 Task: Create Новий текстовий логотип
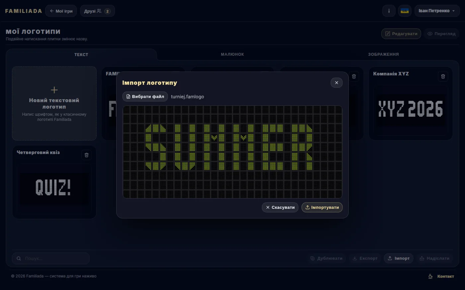(54, 103)
